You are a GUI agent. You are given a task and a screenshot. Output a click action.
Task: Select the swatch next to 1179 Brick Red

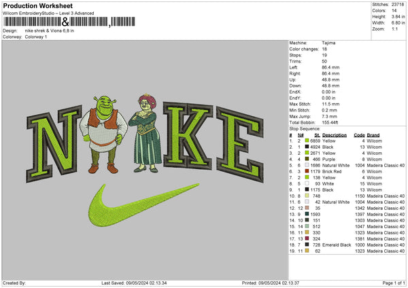[x=307, y=171]
